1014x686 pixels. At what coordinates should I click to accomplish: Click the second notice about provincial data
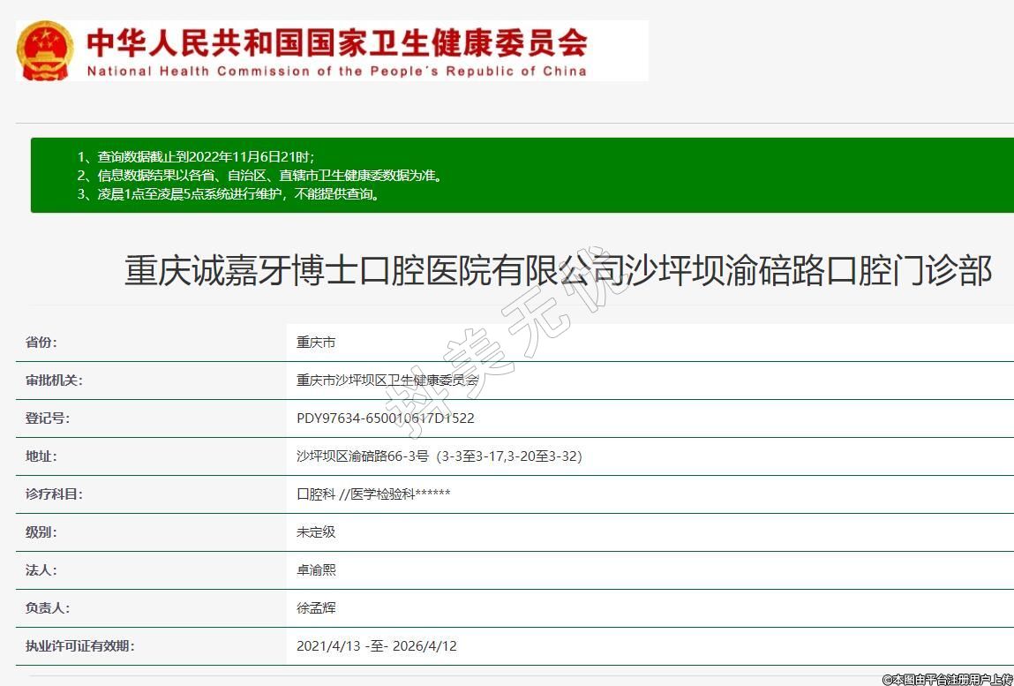point(259,175)
